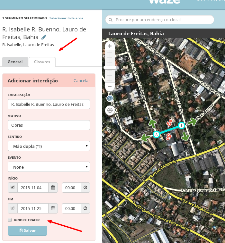
Task: Click the map zoom out minus button
Action: (110, 86)
